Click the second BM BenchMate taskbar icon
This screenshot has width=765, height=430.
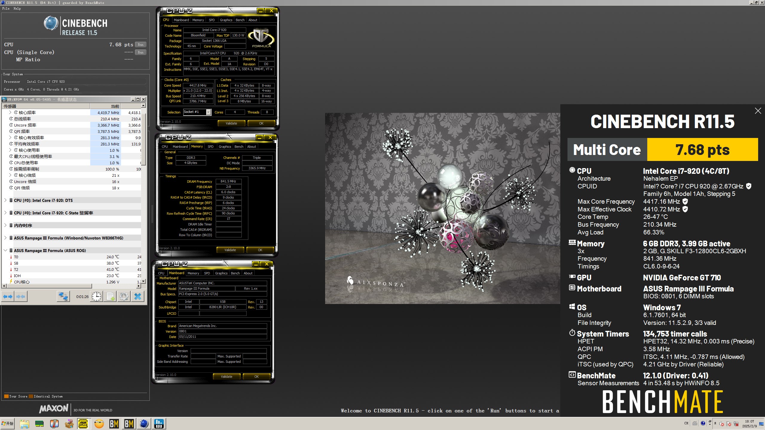(x=129, y=424)
